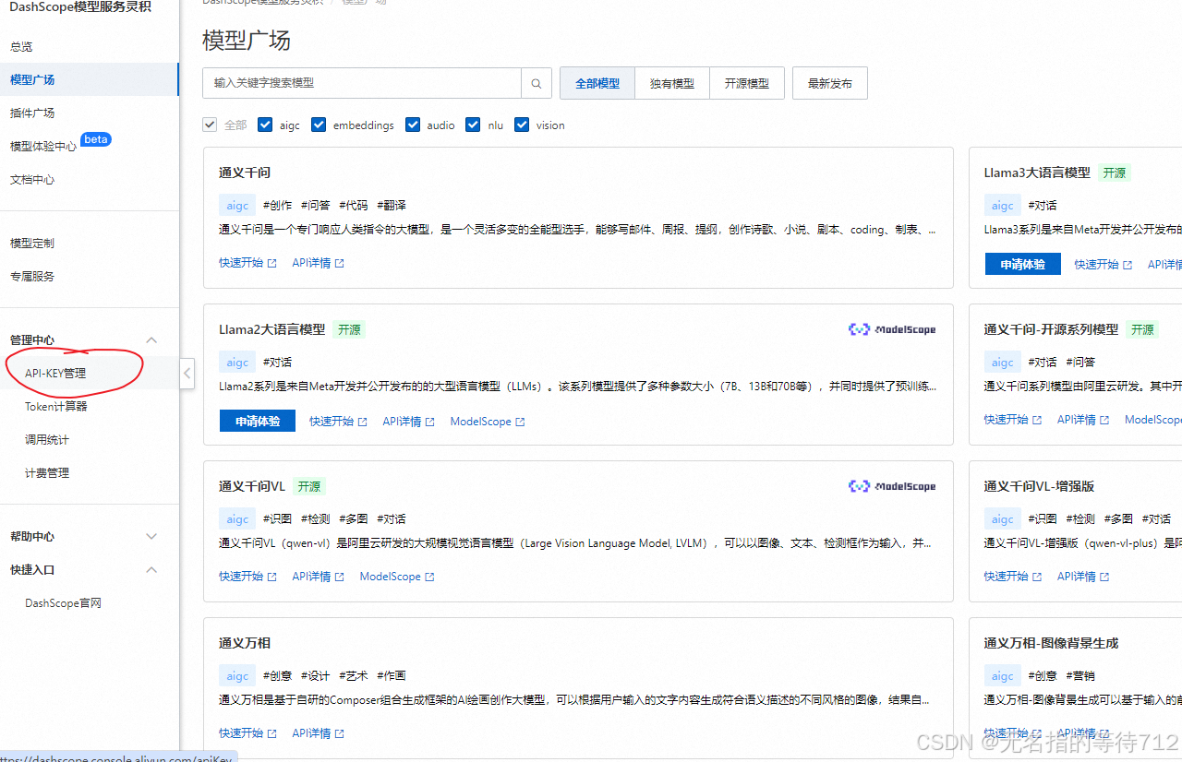Uncheck the aigc filter checkbox

(x=265, y=125)
